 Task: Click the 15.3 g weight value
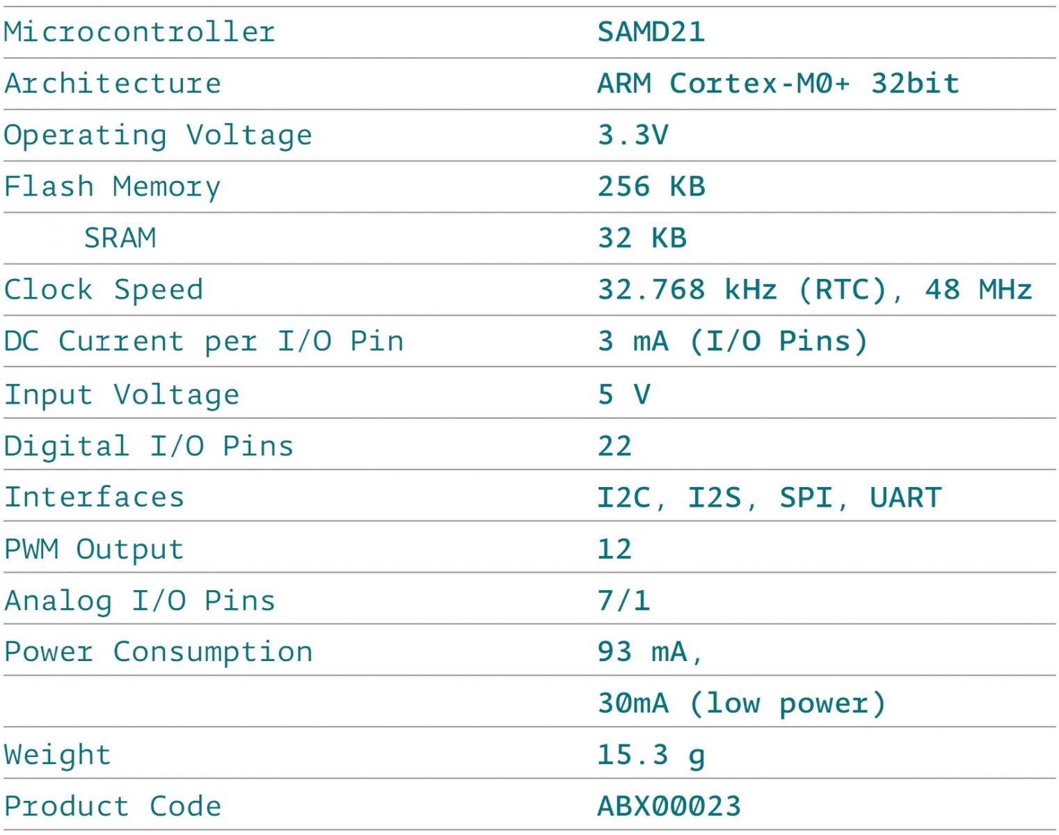[651, 755]
